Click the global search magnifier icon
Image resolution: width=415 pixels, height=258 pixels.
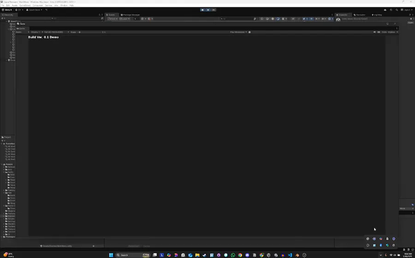tap(397, 10)
